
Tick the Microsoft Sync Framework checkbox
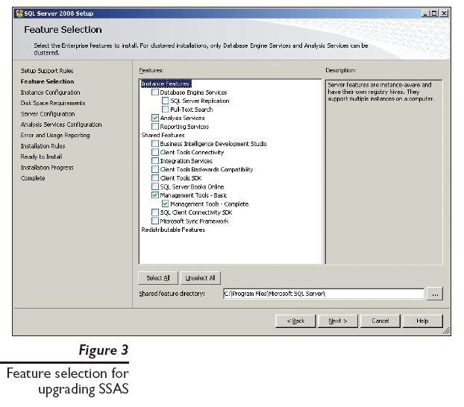[155, 221]
